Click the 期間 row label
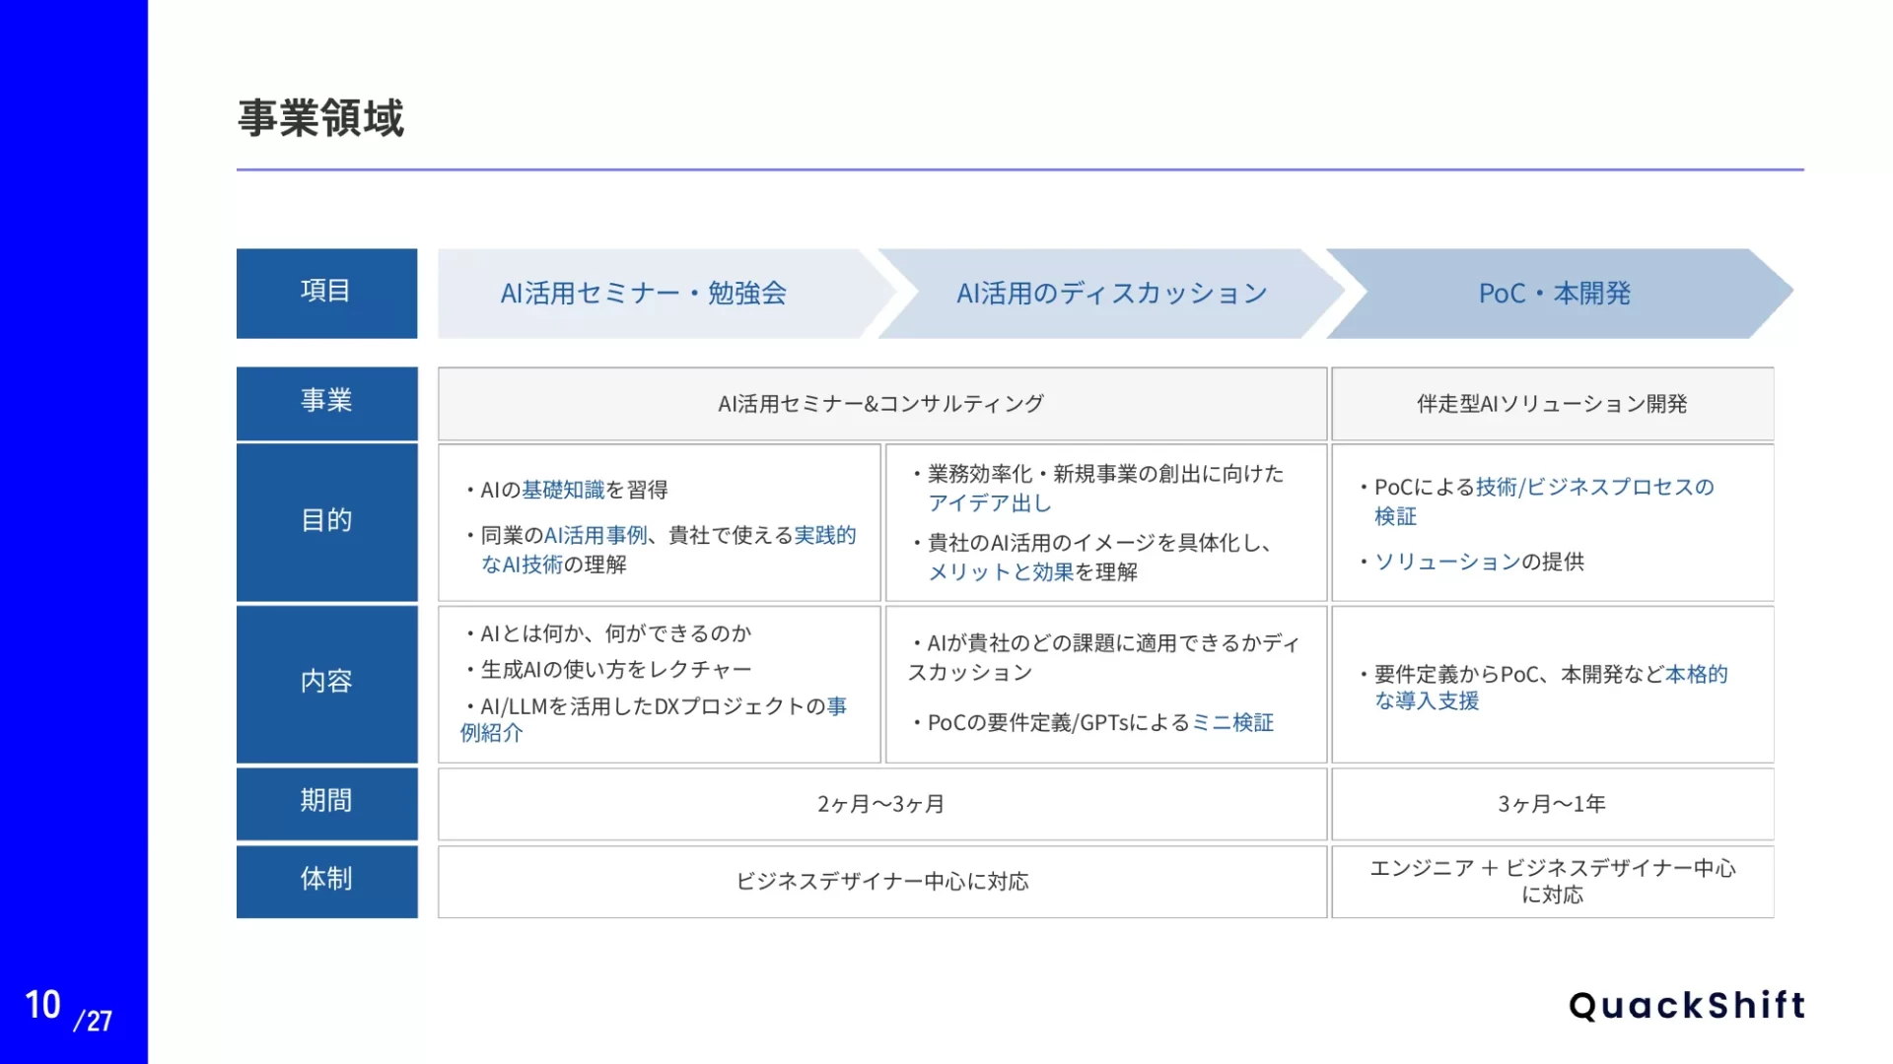Image resolution: width=1893 pixels, height=1064 pixels. pyautogui.click(x=326, y=802)
